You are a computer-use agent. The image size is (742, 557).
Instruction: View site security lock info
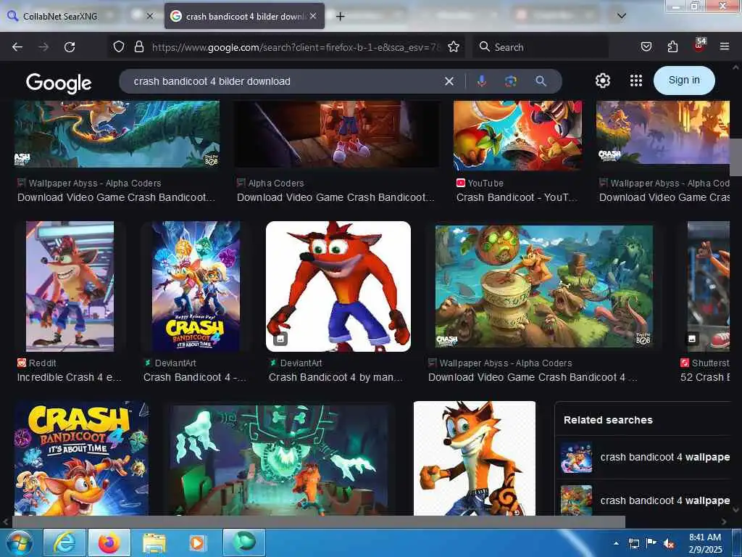pyautogui.click(x=138, y=46)
